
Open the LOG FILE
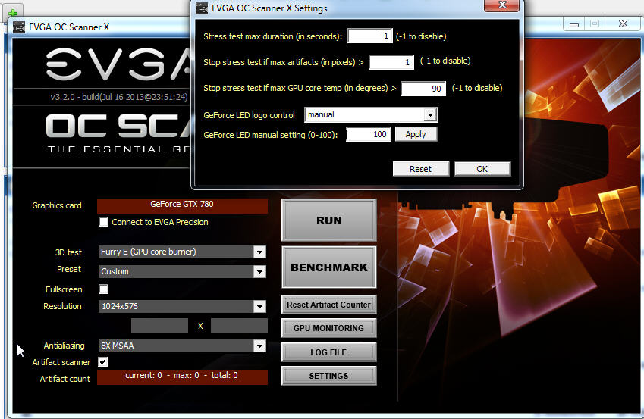click(329, 352)
